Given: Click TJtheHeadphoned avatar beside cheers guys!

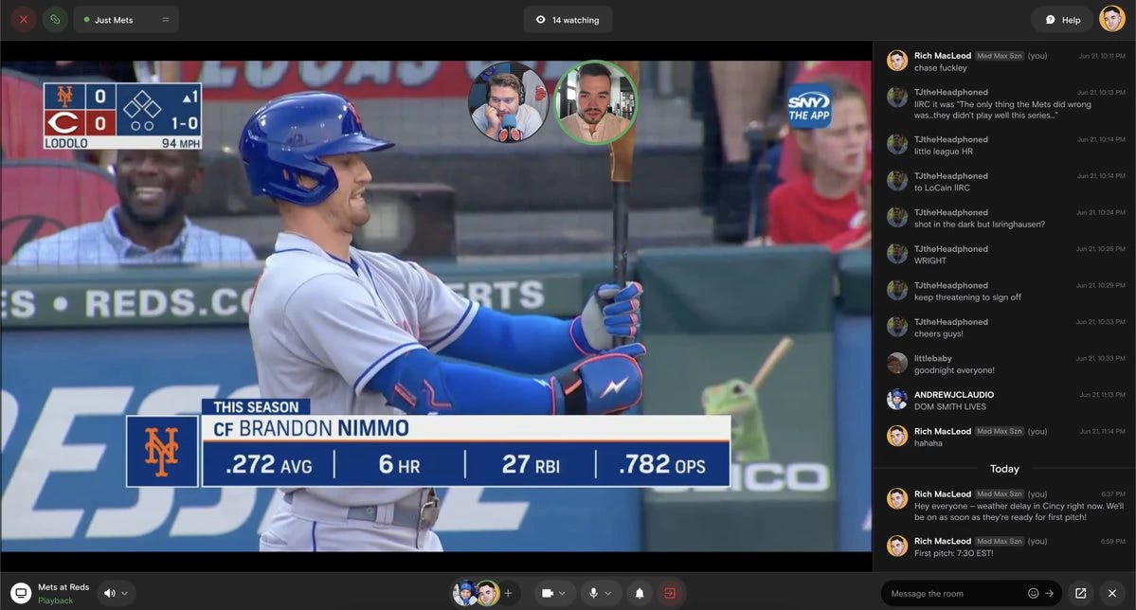Looking at the screenshot, I should tap(897, 327).
